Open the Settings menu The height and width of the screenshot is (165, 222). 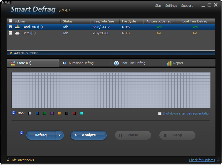pyautogui.click(x=171, y=6)
